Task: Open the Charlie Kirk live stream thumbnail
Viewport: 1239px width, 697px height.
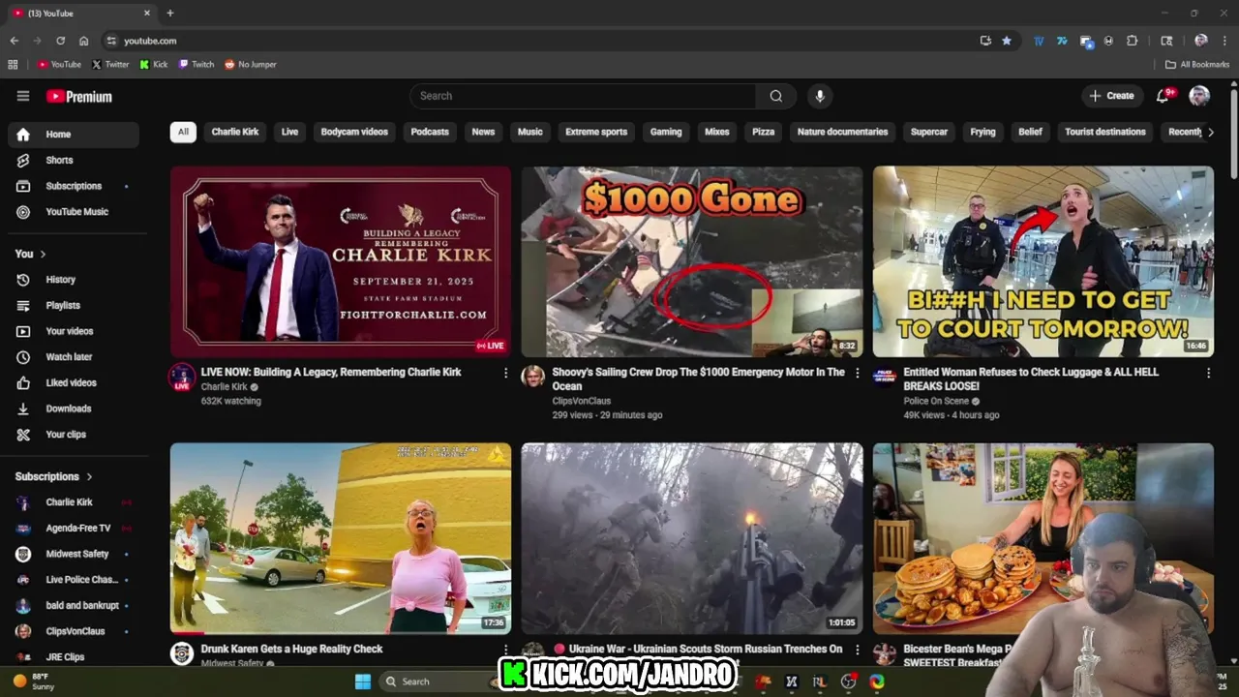Action: tap(341, 261)
